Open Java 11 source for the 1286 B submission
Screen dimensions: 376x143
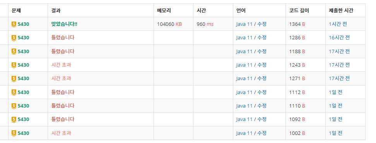click(x=244, y=38)
